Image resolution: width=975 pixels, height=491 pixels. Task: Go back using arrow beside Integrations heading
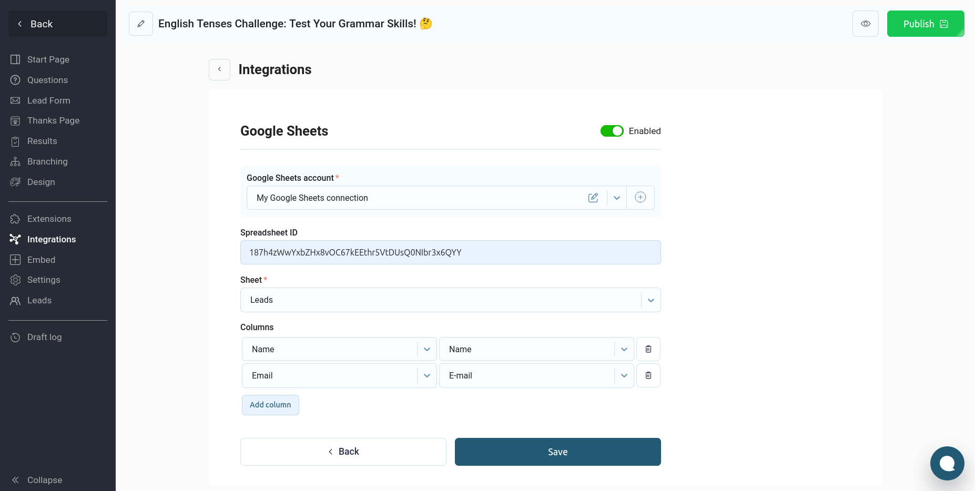point(219,69)
